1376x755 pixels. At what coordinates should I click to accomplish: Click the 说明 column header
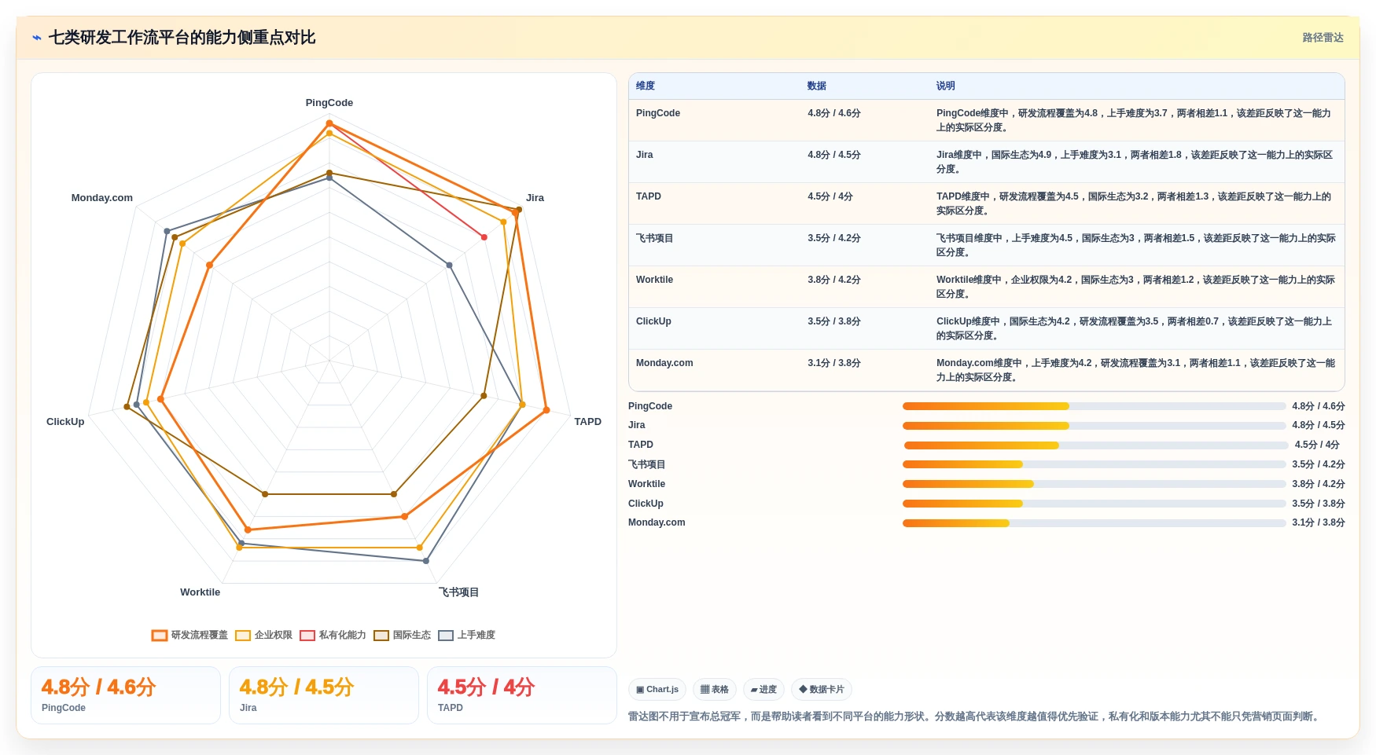pyautogui.click(x=946, y=86)
